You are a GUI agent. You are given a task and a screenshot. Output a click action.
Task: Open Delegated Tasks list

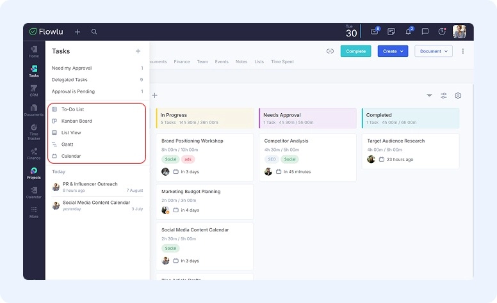coord(97,80)
